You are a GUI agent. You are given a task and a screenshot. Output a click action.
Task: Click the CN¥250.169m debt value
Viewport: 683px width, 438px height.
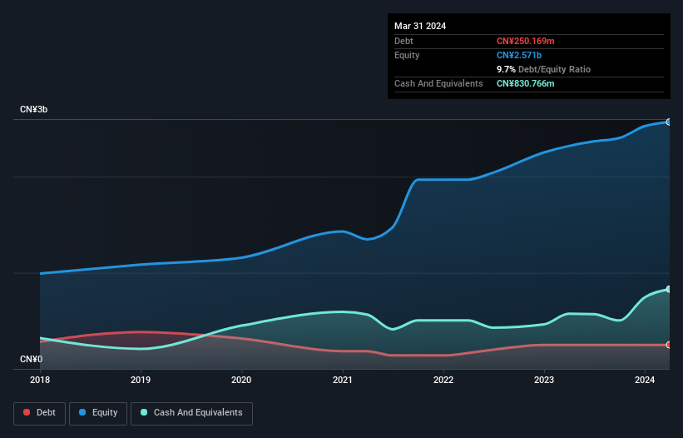point(525,41)
